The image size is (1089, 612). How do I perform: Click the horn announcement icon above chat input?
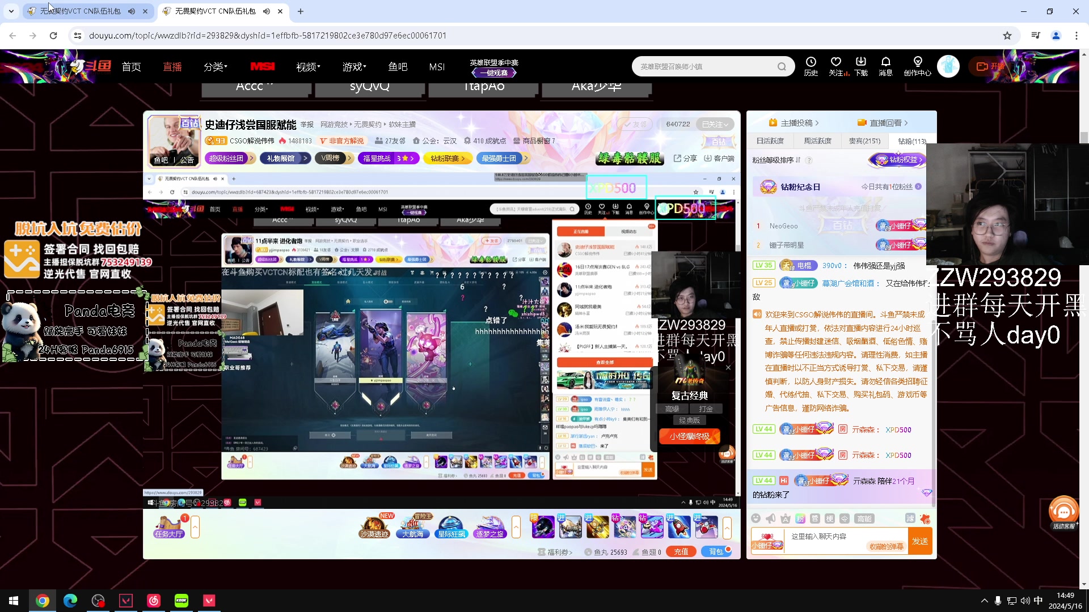pyautogui.click(x=771, y=518)
